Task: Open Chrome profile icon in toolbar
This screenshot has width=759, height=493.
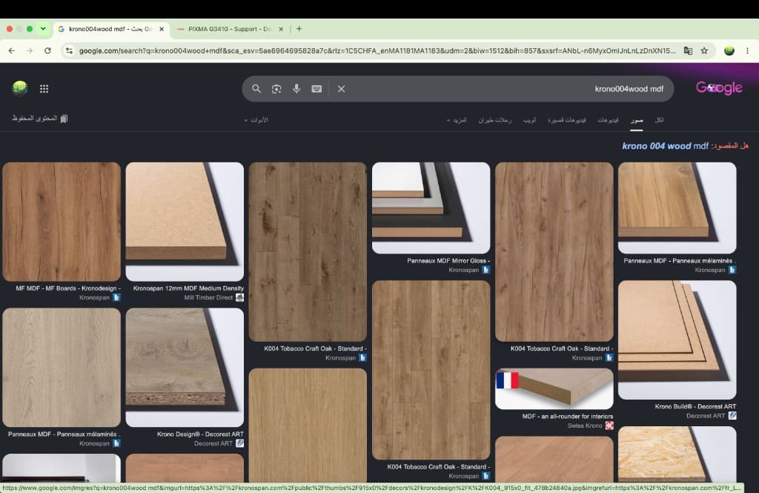Action: [x=729, y=50]
